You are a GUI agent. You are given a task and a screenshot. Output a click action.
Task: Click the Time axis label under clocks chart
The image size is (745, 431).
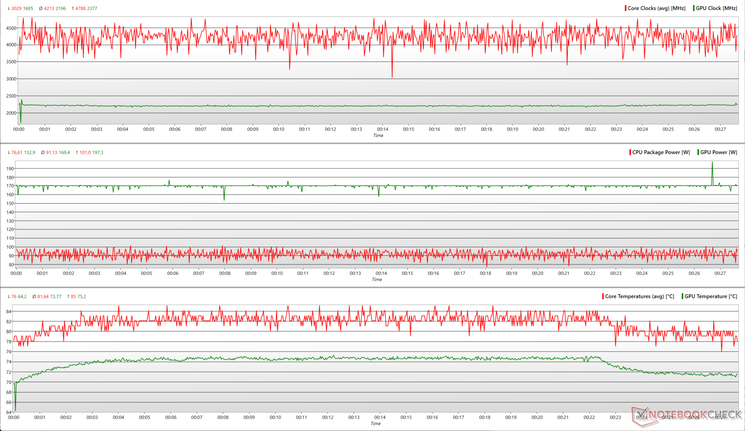point(378,136)
